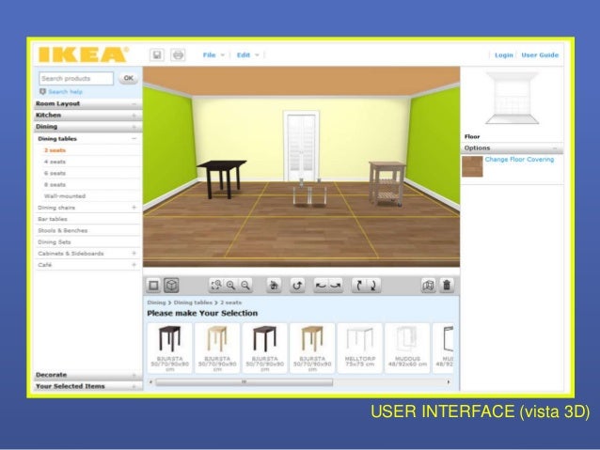The height and width of the screenshot is (450, 600).
Task: Tilt the camera view downward
Action: coord(373,286)
